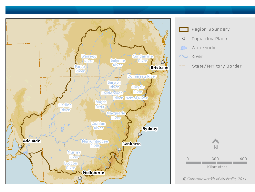Click the 600 scale bar value
255x192 pixels.
pos(243,159)
